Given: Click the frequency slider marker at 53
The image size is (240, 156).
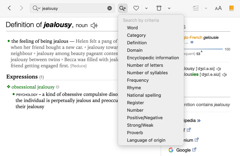Looking at the screenshot, I should 202,51.
